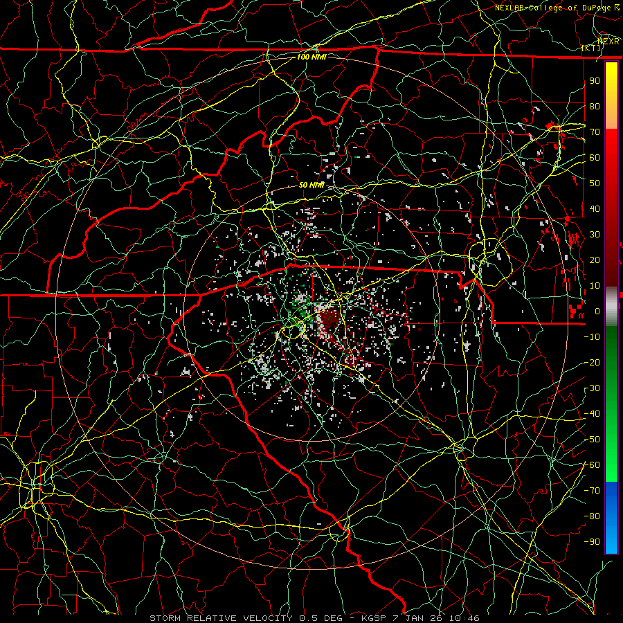The height and width of the screenshot is (623, 623).
Task: Click the green inbound velocity patch near radar center
Action: (303, 311)
